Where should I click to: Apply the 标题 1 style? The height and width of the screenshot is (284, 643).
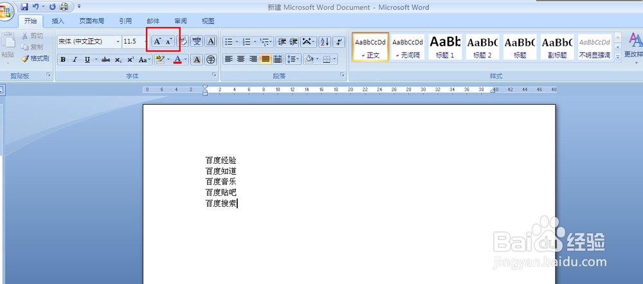pos(445,47)
